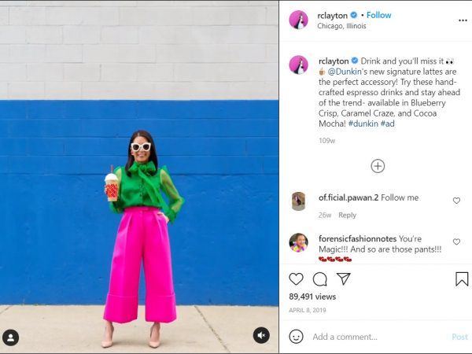Share post via paper plane icon

point(344,279)
